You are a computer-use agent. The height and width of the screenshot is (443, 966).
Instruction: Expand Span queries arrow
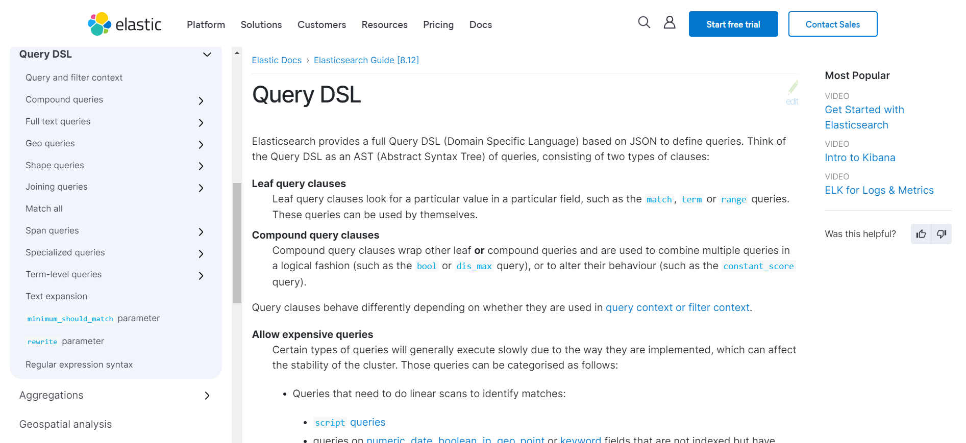point(201,232)
